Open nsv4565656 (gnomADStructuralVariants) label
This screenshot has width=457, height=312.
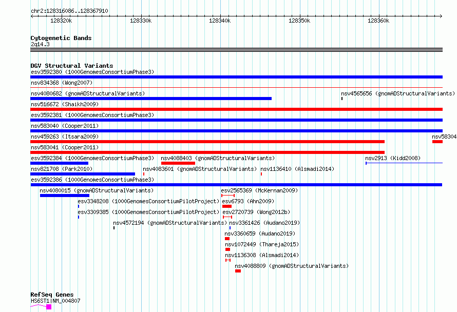pos(398,93)
